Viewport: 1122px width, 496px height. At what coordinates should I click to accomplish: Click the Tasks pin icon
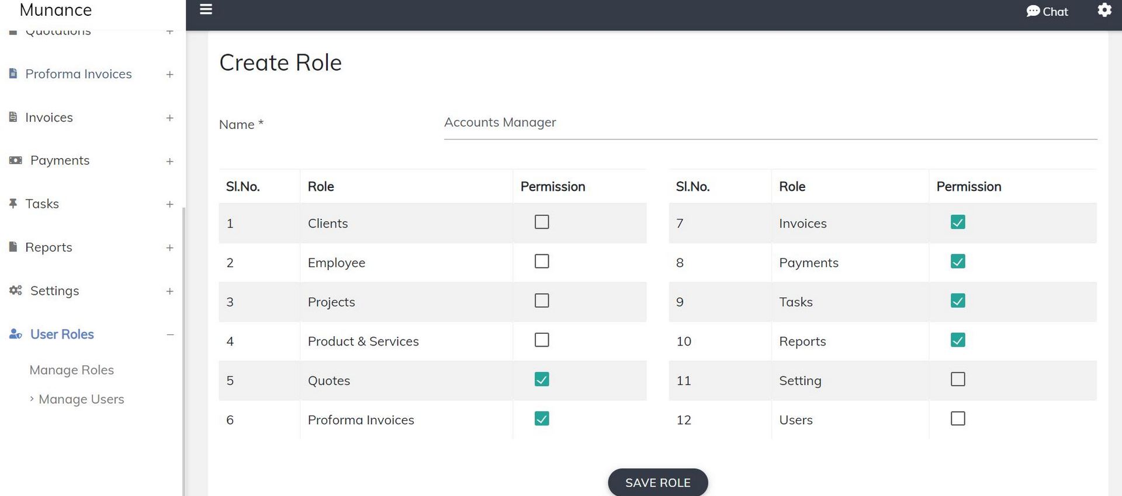click(13, 203)
